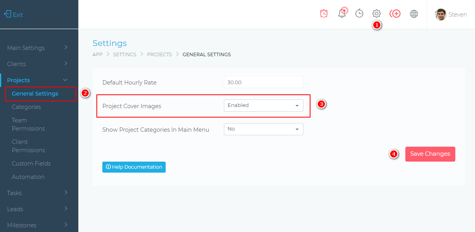This screenshot has height=232, width=475.
Task: Click the Save Changes button
Action: point(430,154)
